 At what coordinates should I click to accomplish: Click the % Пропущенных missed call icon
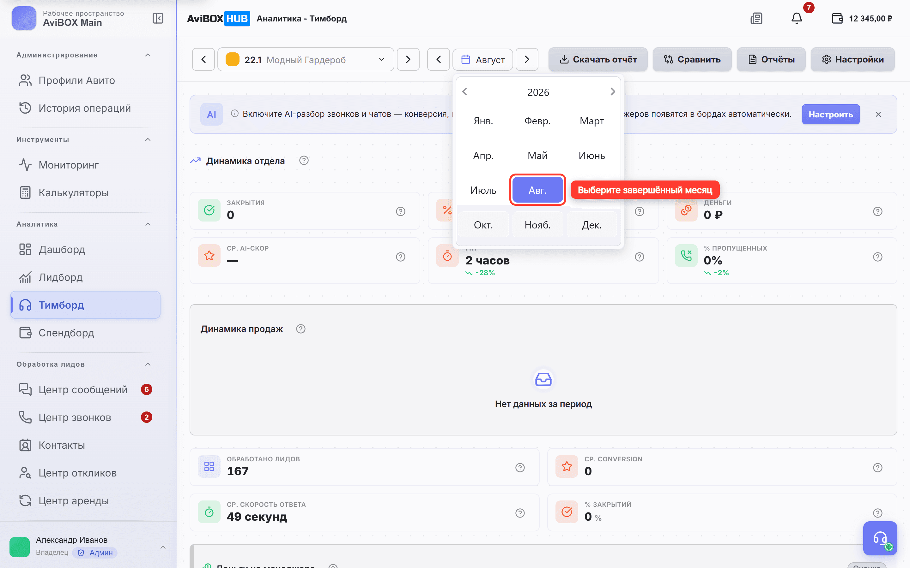click(x=686, y=256)
